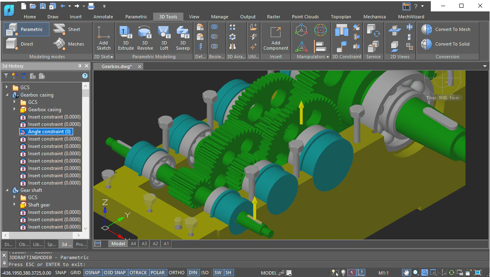Screen dimensions: 490x277
Task: Select the A4 layout tab
Action: tap(133, 243)
